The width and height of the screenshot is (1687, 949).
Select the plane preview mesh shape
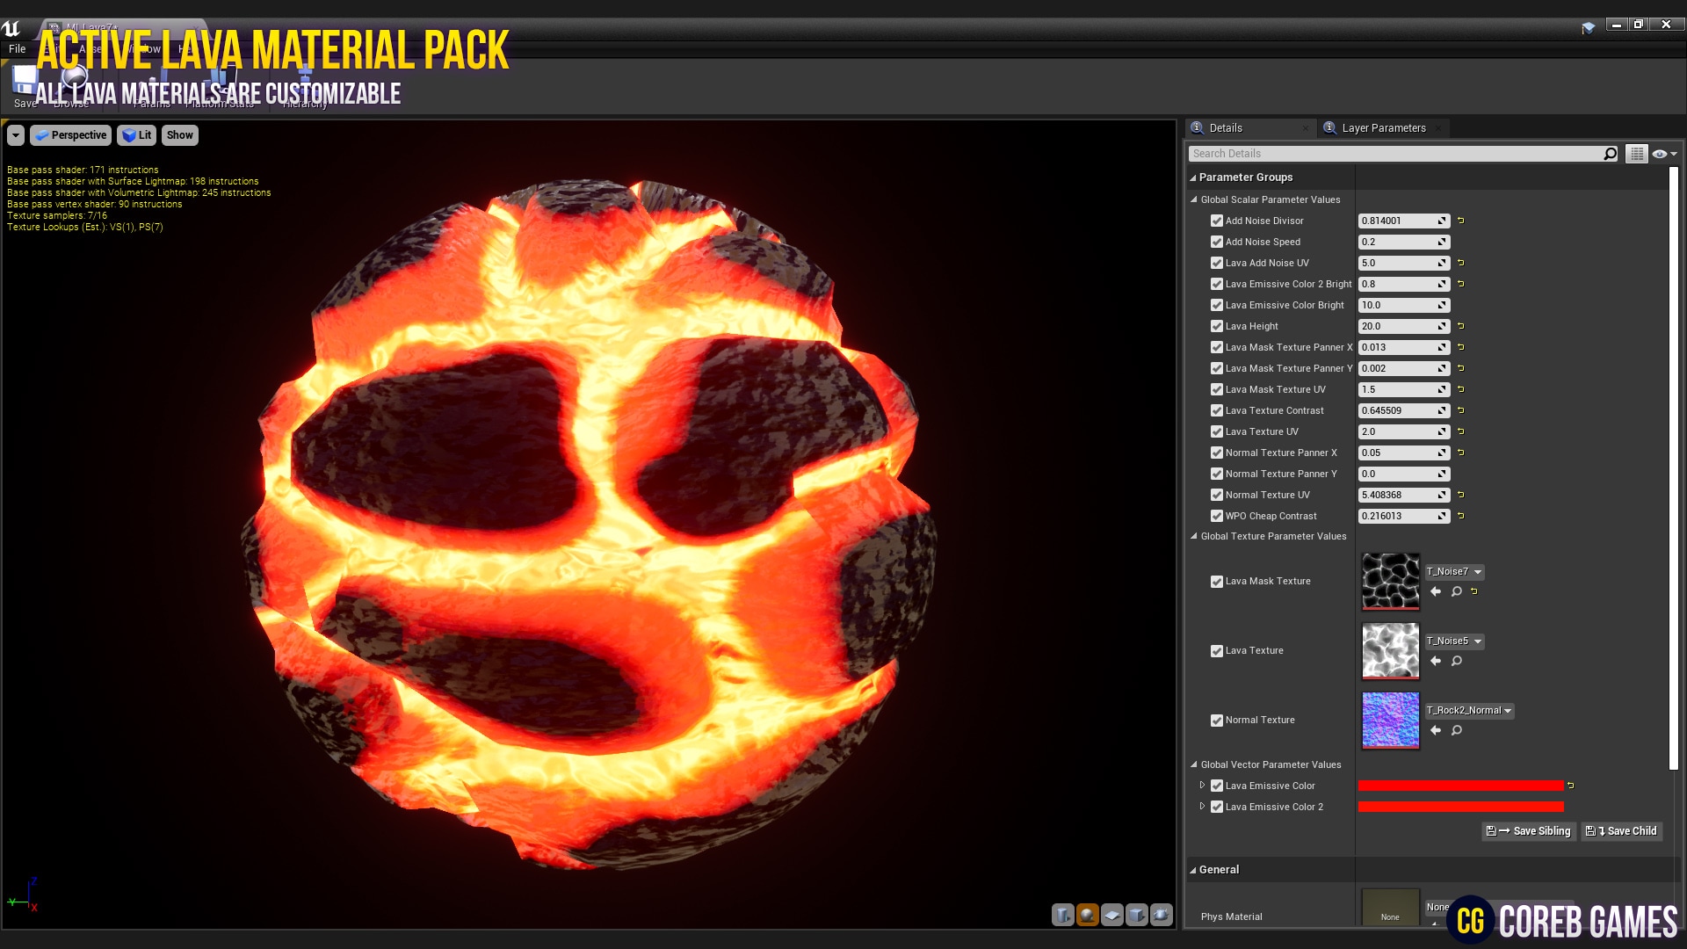tap(1112, 915)
